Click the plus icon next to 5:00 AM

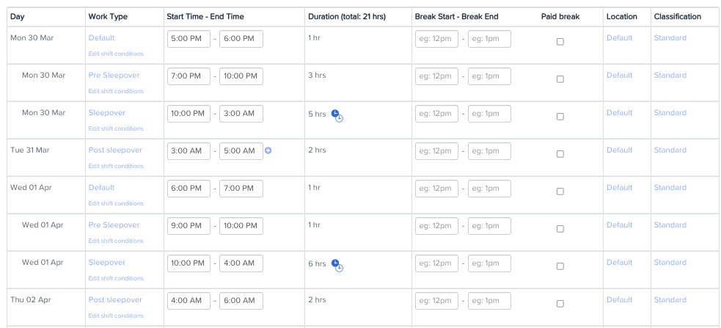click(x=268, y=150)
